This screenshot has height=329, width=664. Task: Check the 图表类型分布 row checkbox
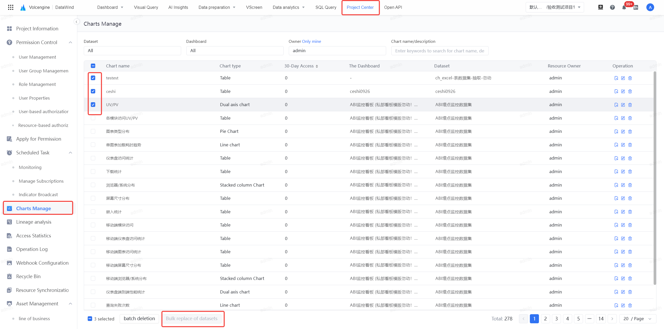coord(93,131)
